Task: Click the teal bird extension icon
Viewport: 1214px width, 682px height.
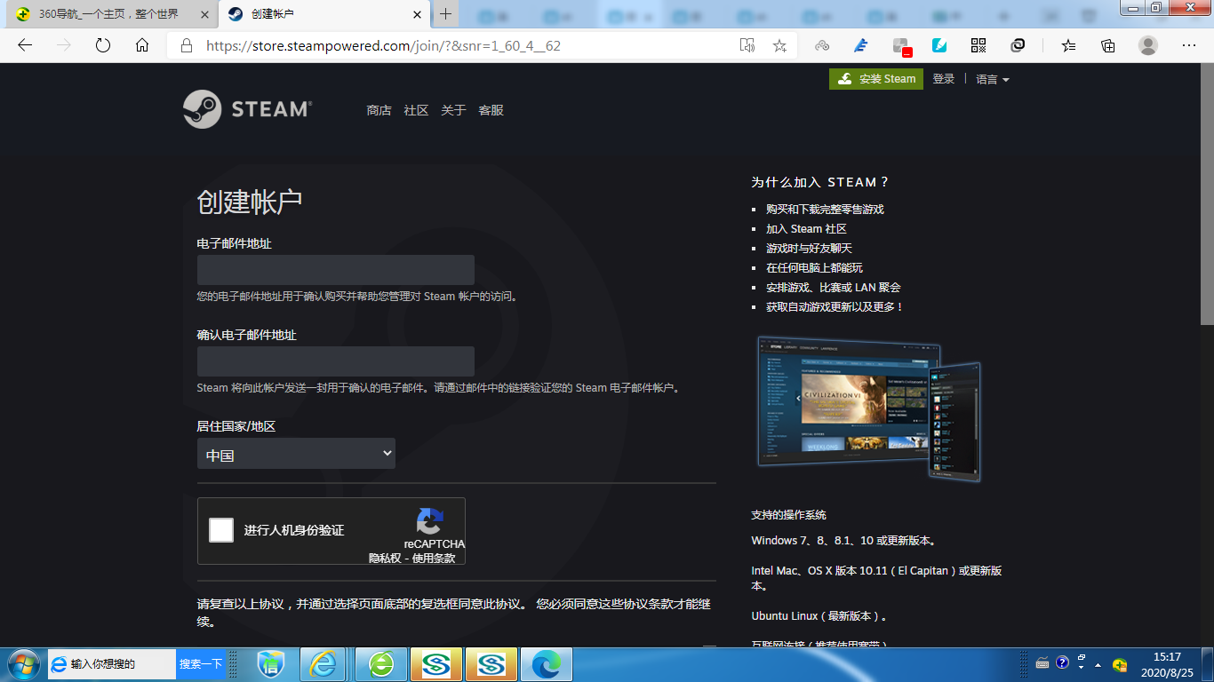Action: tap(939, 45)
